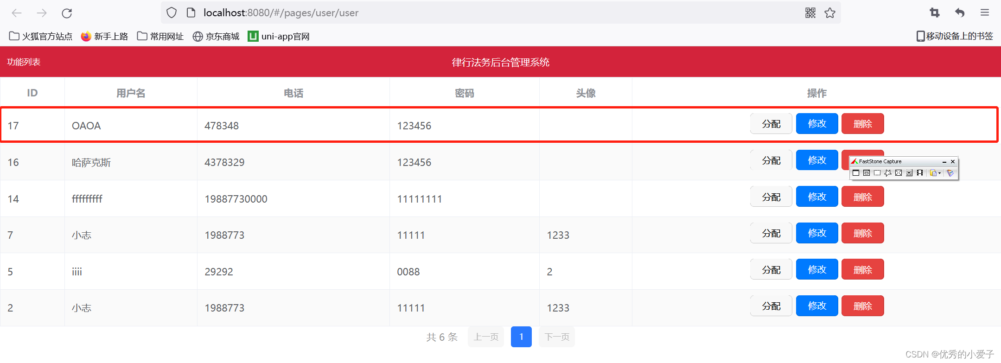Click 修改 in row ID 7
The width and height of the screenshot is (1001, 363).
point(817,233)
